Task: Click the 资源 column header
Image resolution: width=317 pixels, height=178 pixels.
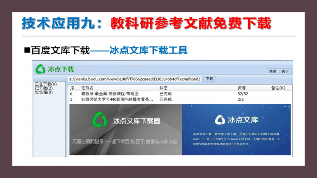Action: tap(242, 88)
